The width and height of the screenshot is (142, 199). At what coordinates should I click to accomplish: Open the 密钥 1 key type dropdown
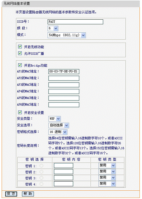[107, 165]
